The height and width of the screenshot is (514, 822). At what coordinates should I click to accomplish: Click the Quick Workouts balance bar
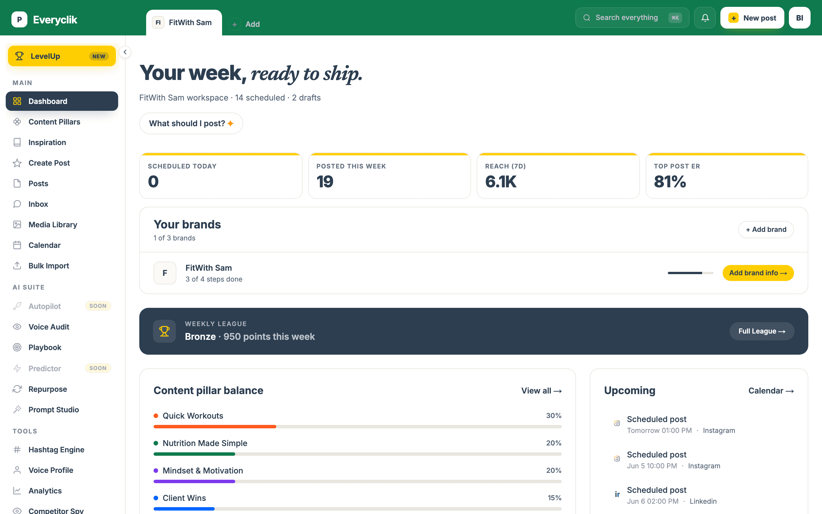(357, 427)
